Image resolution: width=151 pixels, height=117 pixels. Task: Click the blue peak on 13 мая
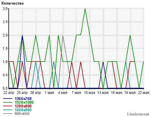click(x=103, y=62)
